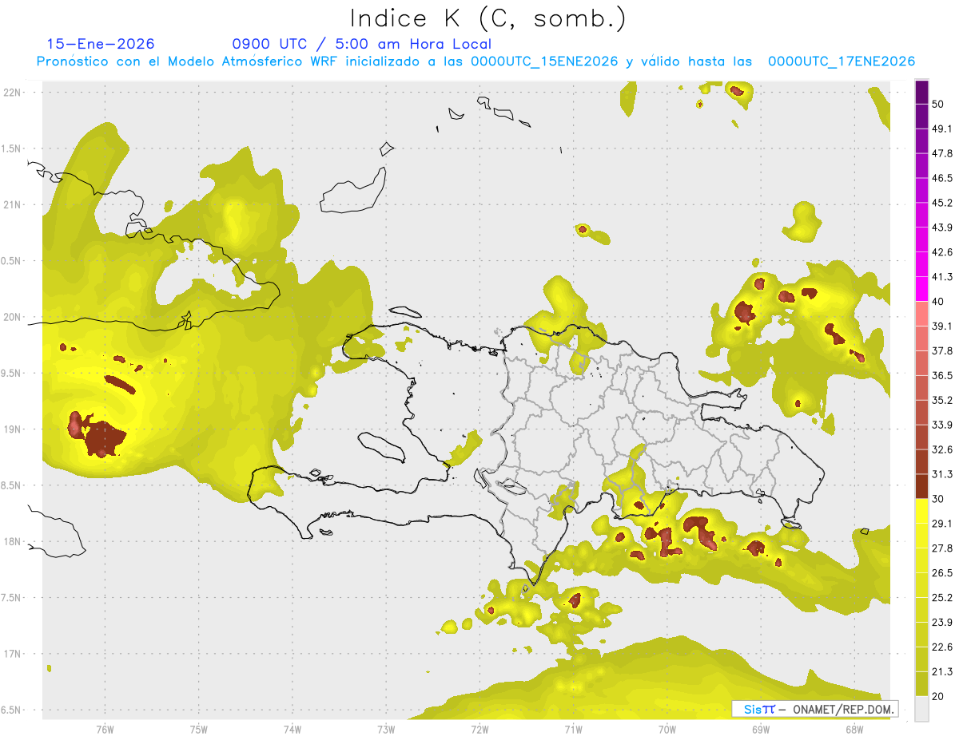Click the colorbar value '32.6'
The width and height of the screenshot is (959, 740).
943,449
